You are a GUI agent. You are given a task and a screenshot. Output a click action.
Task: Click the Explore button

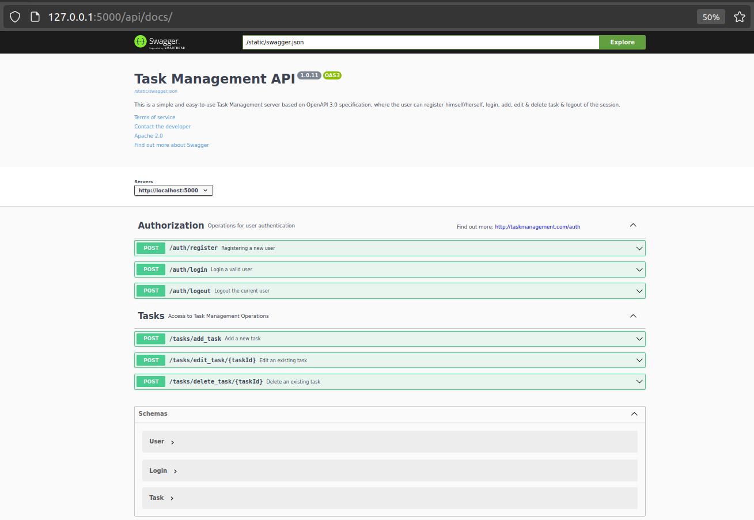[622, 42]
